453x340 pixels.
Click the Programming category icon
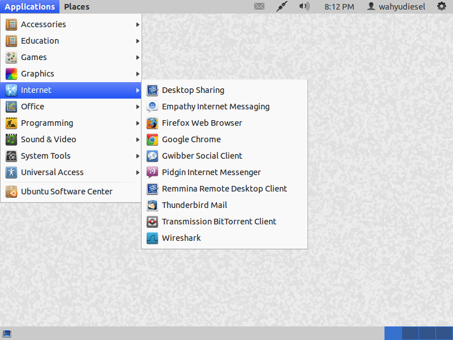11,123
